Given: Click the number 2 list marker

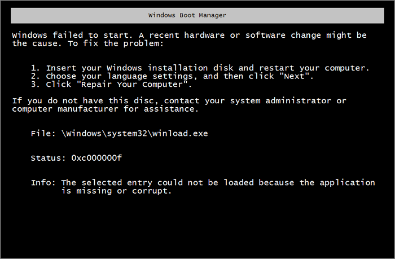Looking at the screenshot, I should [35, 76].
